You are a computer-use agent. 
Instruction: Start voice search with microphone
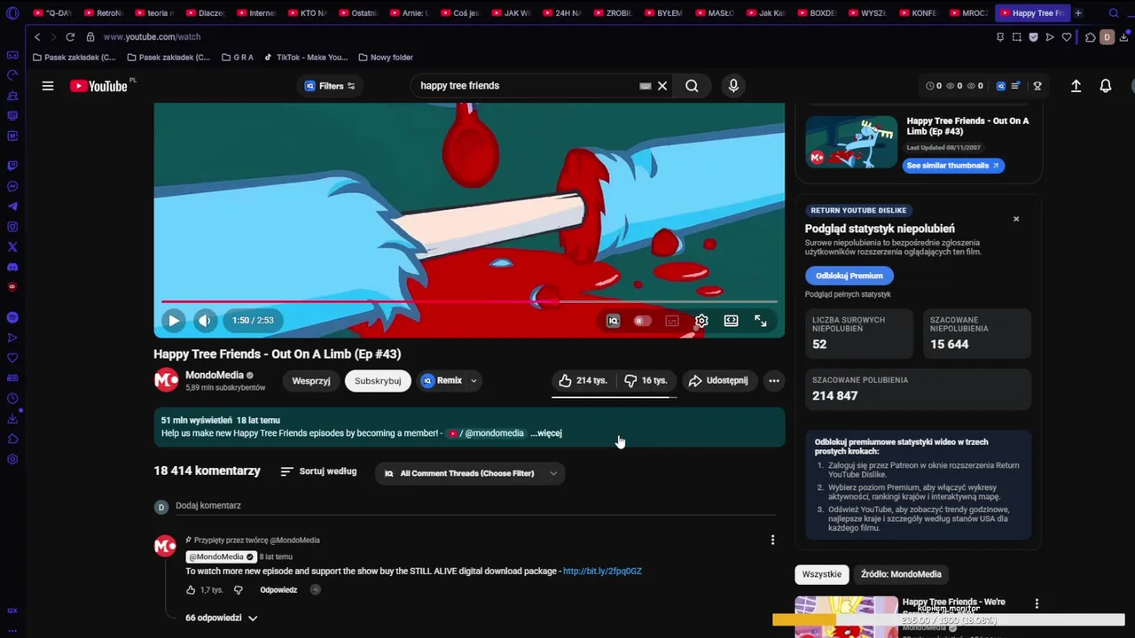733,86
